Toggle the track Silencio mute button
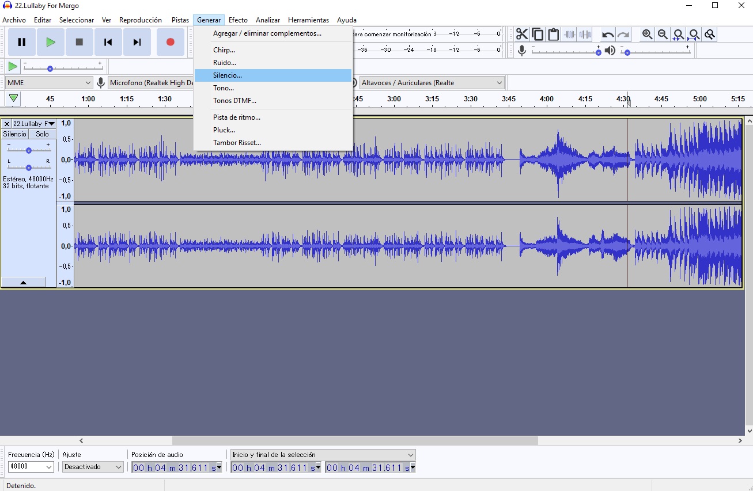 (14, 134)
